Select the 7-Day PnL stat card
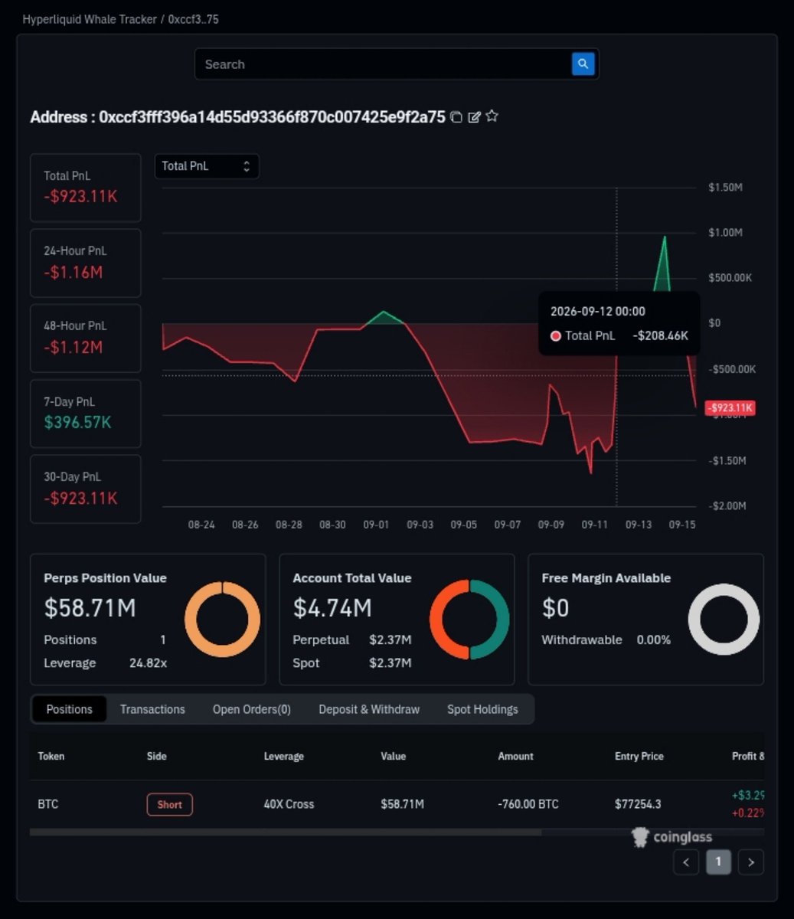Viewport: 794px width, 919px height. point(86,414)
